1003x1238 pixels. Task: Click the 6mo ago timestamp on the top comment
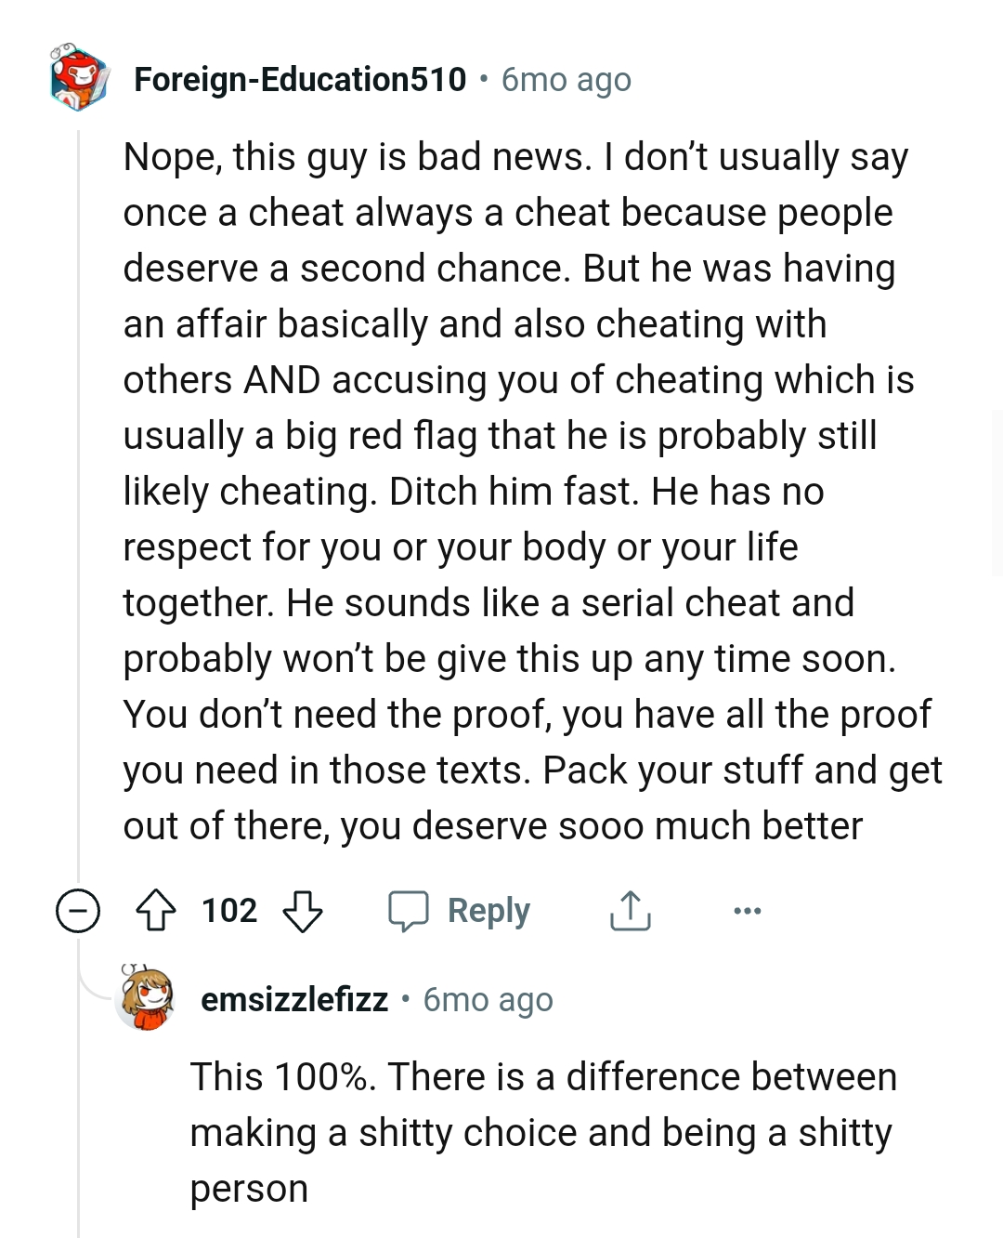click(565, 81)
